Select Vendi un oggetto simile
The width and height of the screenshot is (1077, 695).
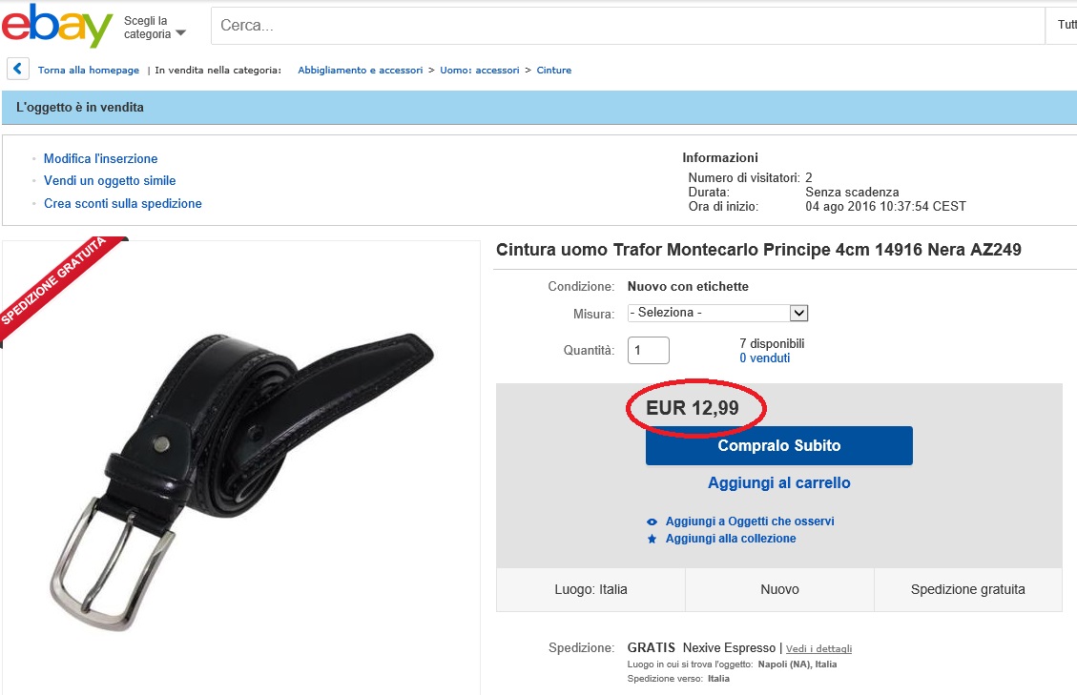pyautogui.click(x=110, y=181)
